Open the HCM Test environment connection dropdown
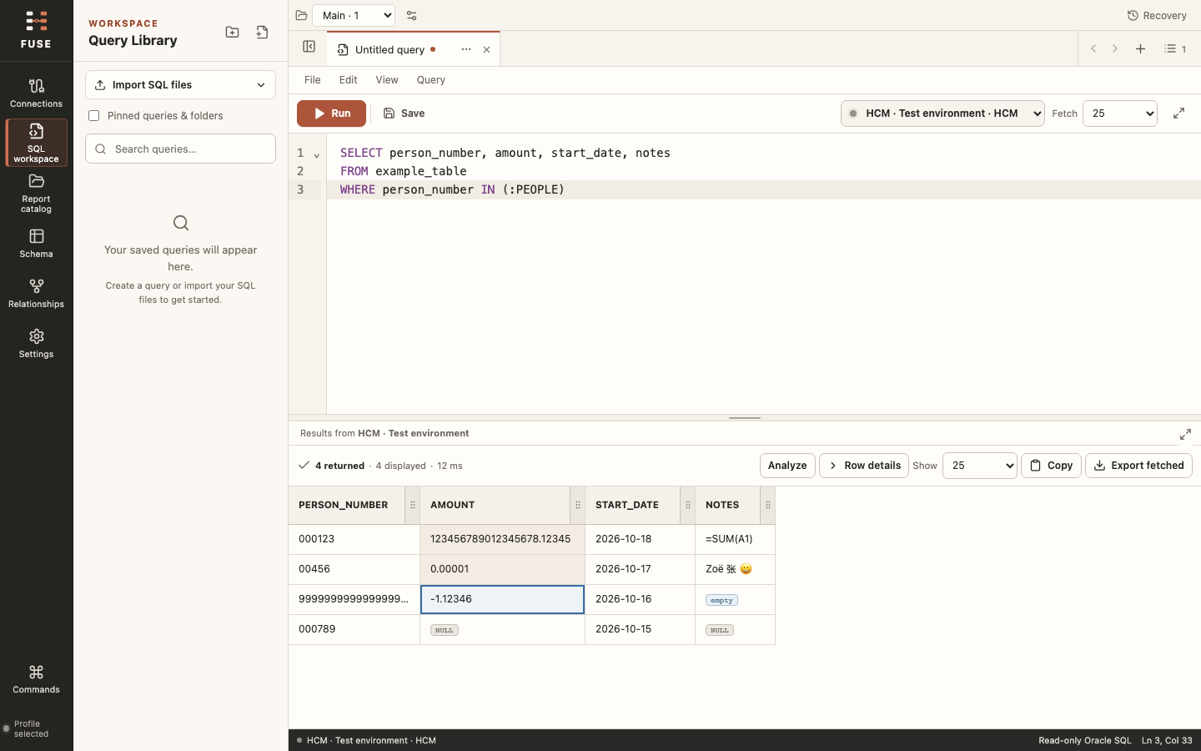The width and height of the screenshot is (1201, 751). 942,113
